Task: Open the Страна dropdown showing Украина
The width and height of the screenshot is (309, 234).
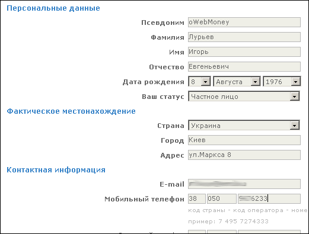Action: pyautogui.click(x=244, y=126)
